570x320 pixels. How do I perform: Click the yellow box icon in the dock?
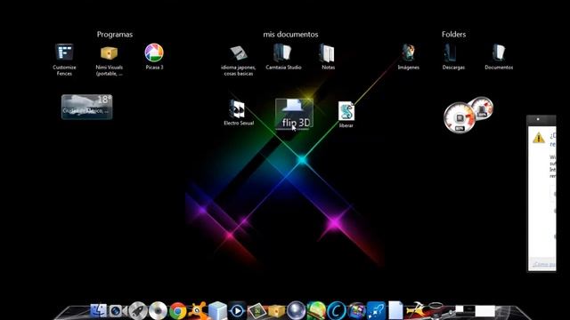click(x=276, y=311)
